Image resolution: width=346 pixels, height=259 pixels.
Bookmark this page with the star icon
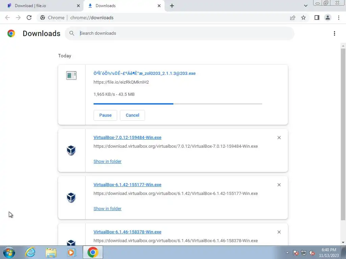(303, 18)
